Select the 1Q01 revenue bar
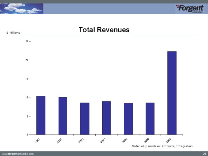 [x=41, y=115]
